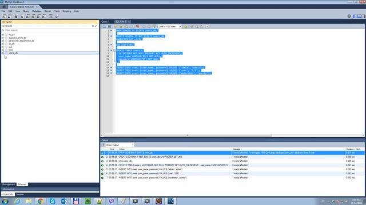
Task: Click the new SQL tab toolbar icon
Action: coord(5,17)
